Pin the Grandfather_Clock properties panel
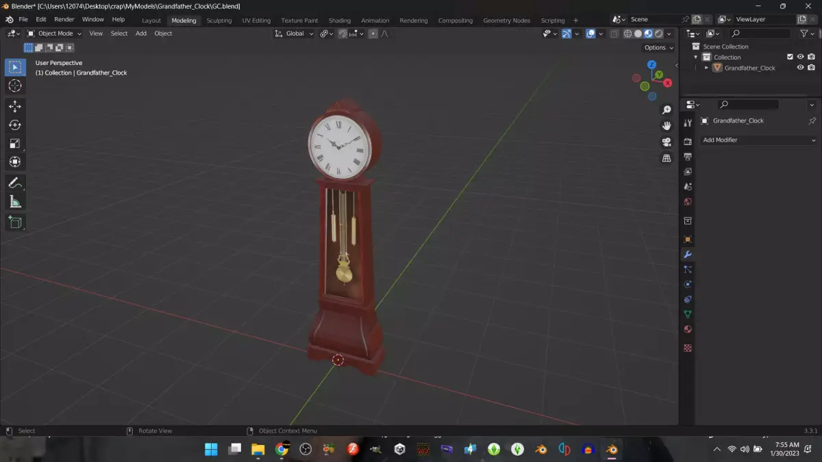822x462 pixels. (x=812, y=121)
